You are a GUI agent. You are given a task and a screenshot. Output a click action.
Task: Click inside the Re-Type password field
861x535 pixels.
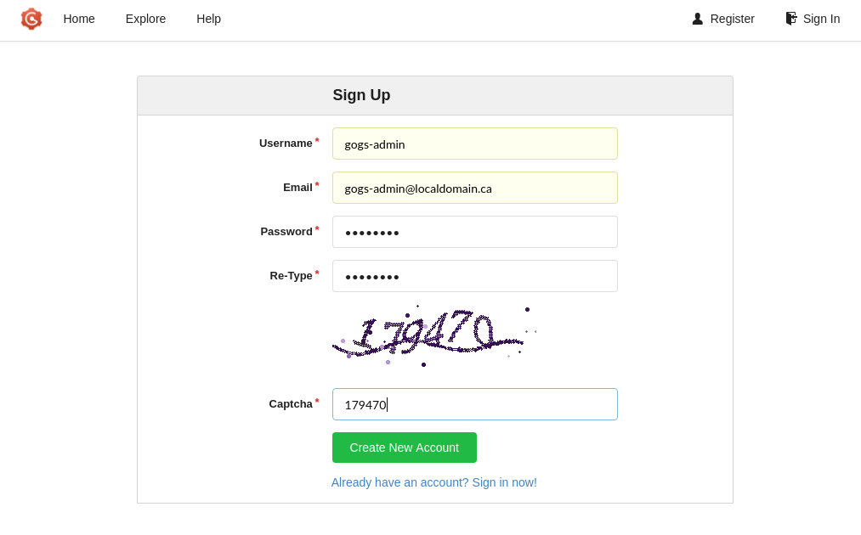(x=474, y=276)
